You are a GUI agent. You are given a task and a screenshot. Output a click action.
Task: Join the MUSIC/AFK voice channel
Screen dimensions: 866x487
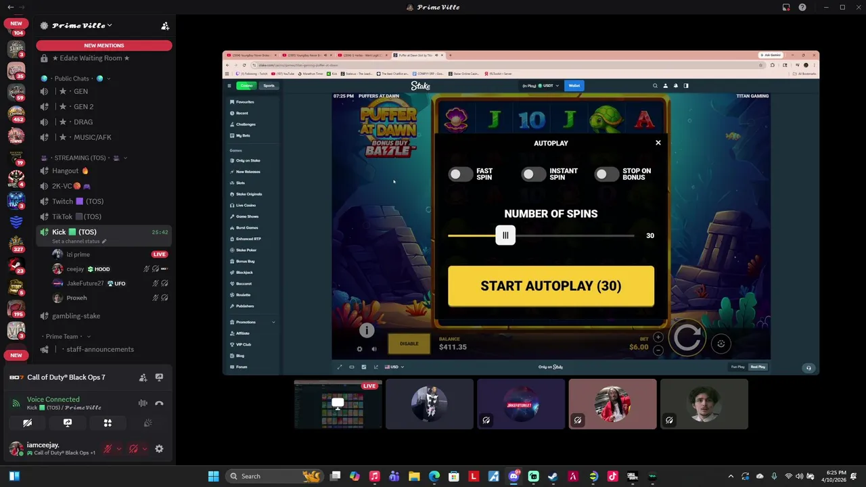pyautogui.click(x=104, y=137)
